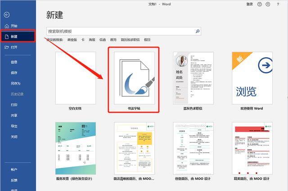This screenshot has height=191, width=288.
Task: Click the home icon beside 开始
Action: (x=7, y=26)
